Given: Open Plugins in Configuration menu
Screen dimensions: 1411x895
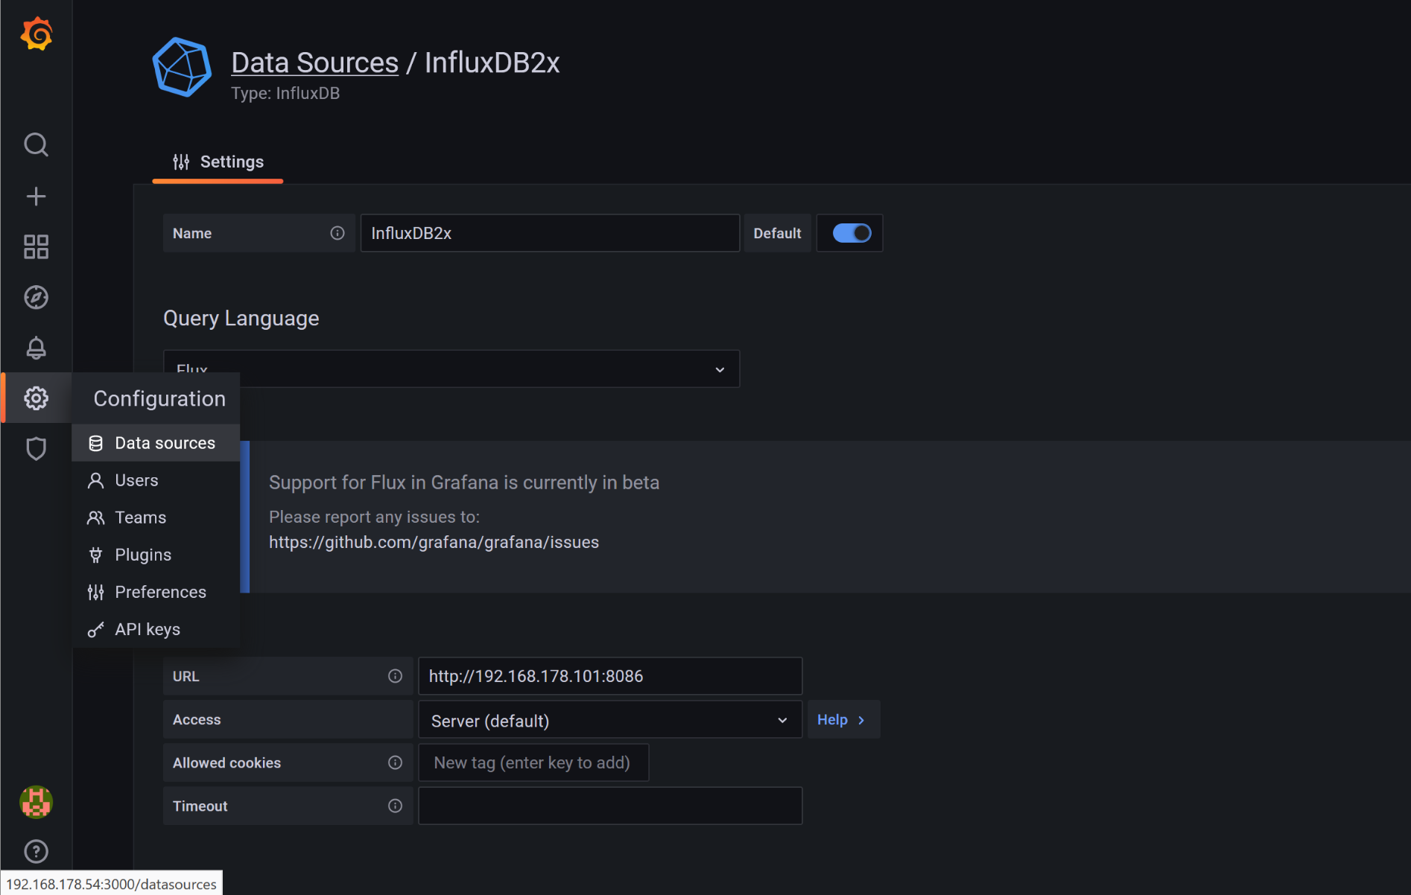Looking at the screenshot, I should (x=156, y=555).
